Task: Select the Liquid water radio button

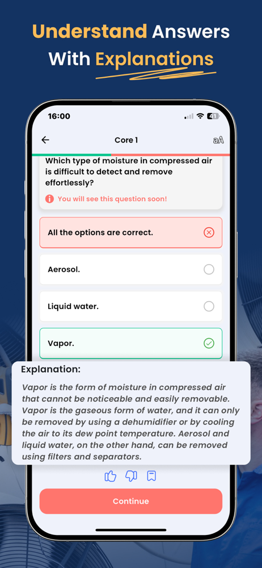Action: [x=209, y=307]
